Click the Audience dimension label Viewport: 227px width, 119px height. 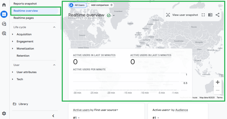[x=182, y=110]
